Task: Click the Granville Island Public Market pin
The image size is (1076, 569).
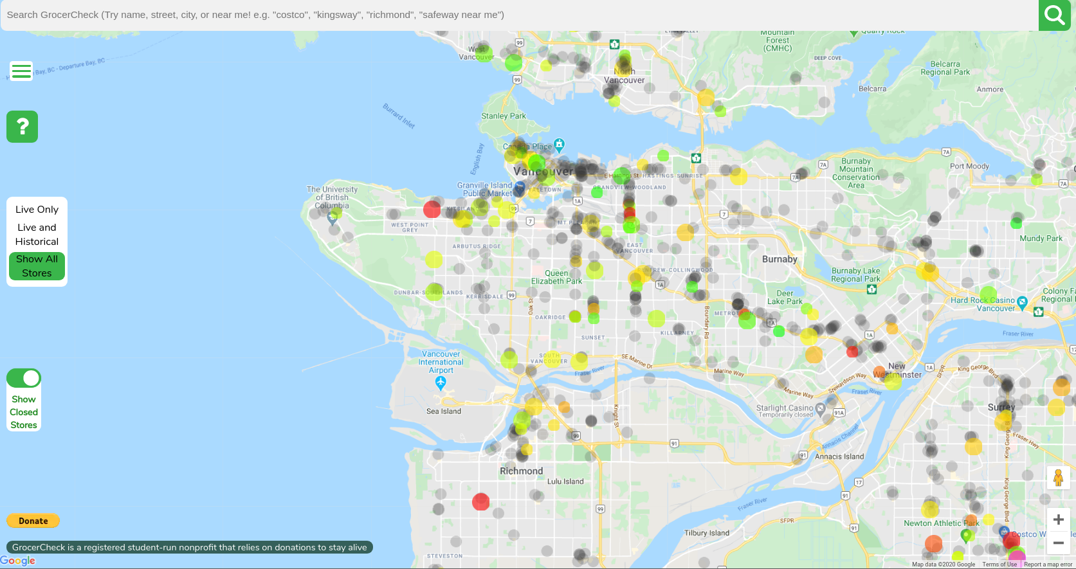Action: [x=520, y=188]
